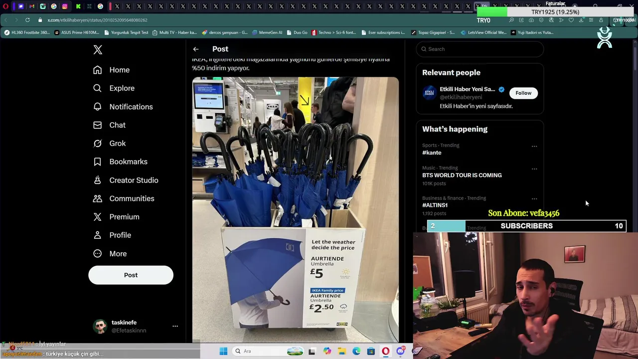
Task: Open Yorgunluk Tespit Test bookmark
Action: pyautogui.click(x=126, y=32)
